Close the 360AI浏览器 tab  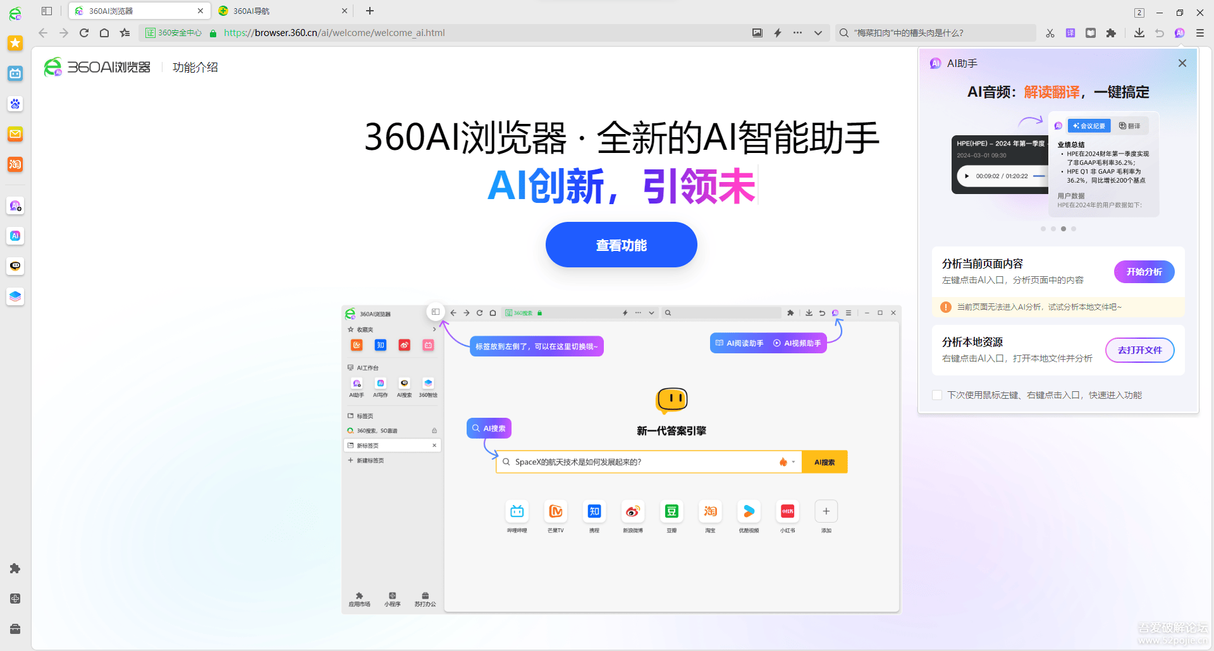200,11
